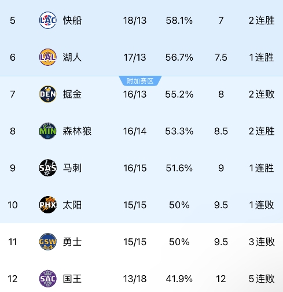Open the LAC Clippers team logo
The image size is (283, 292).
tap(47, 20)
